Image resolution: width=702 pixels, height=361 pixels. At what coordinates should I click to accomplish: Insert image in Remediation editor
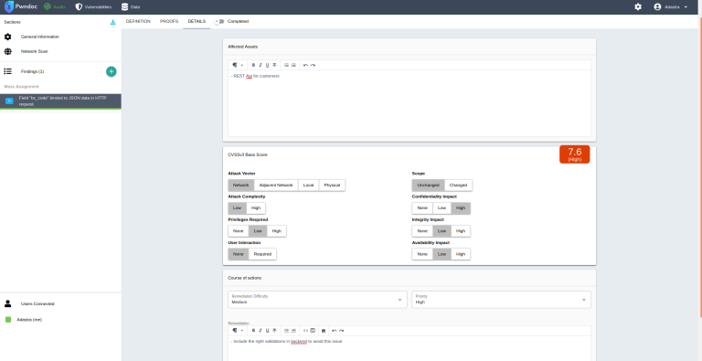pos(324,331)
